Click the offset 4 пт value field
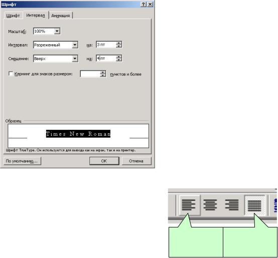 (106, 58)
